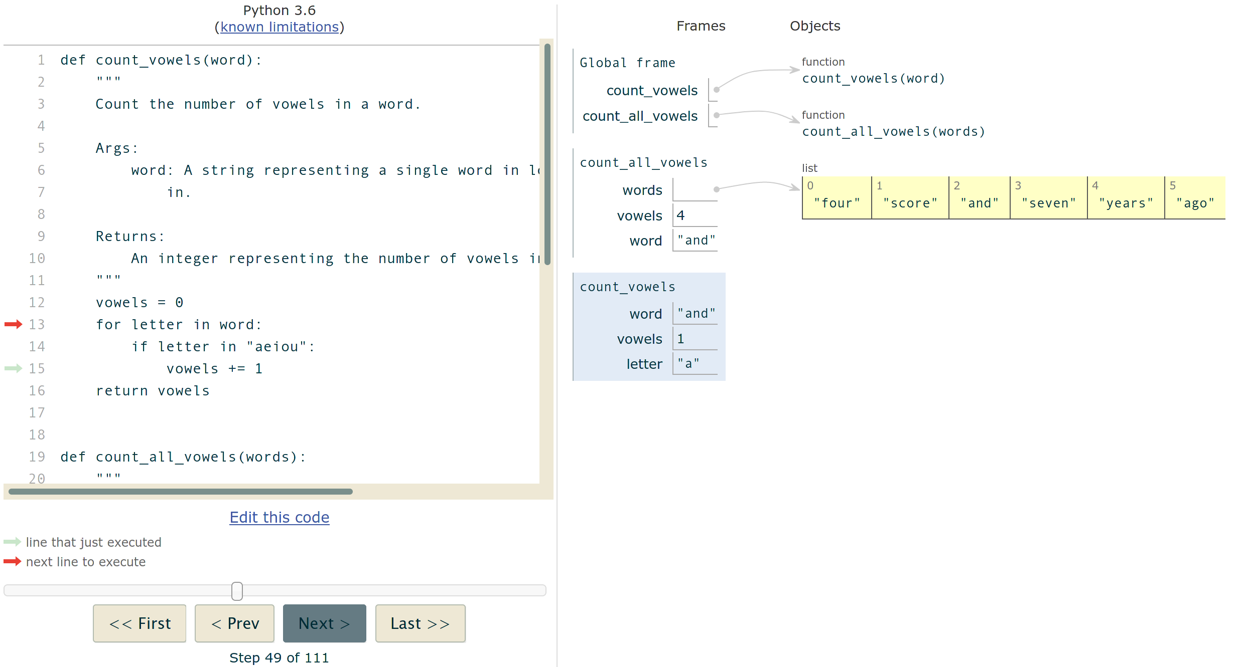Click the Next button to advance a step
Image resolution: width=1238 pixels, height=667 pixels.
tap(324, 623)
